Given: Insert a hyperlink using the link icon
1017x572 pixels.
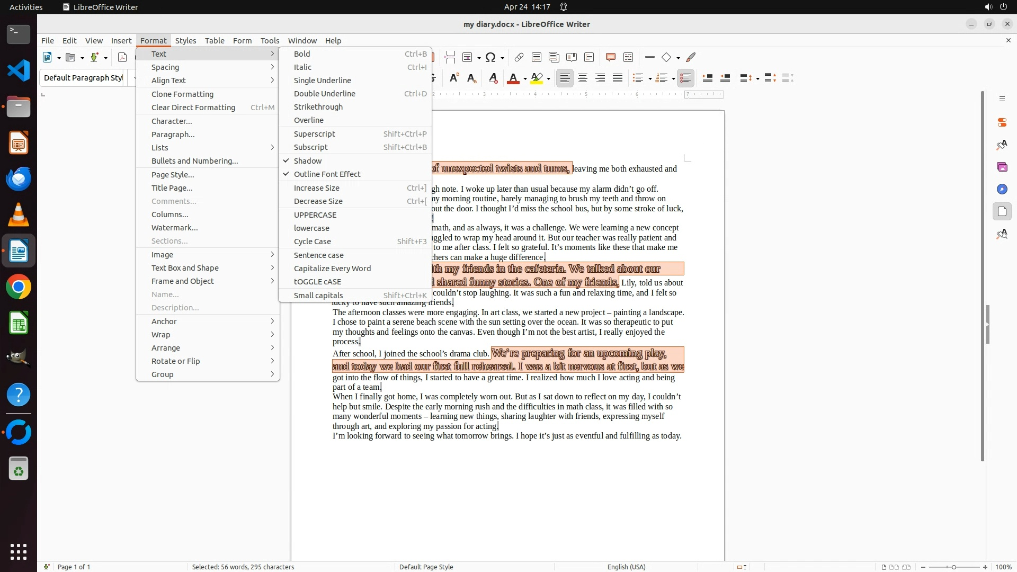Looking at the screenshot, I should [519, 57].
